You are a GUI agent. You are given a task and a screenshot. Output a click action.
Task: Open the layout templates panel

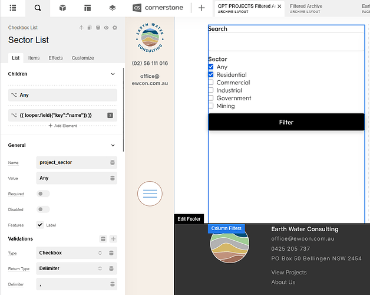(87, 8)
